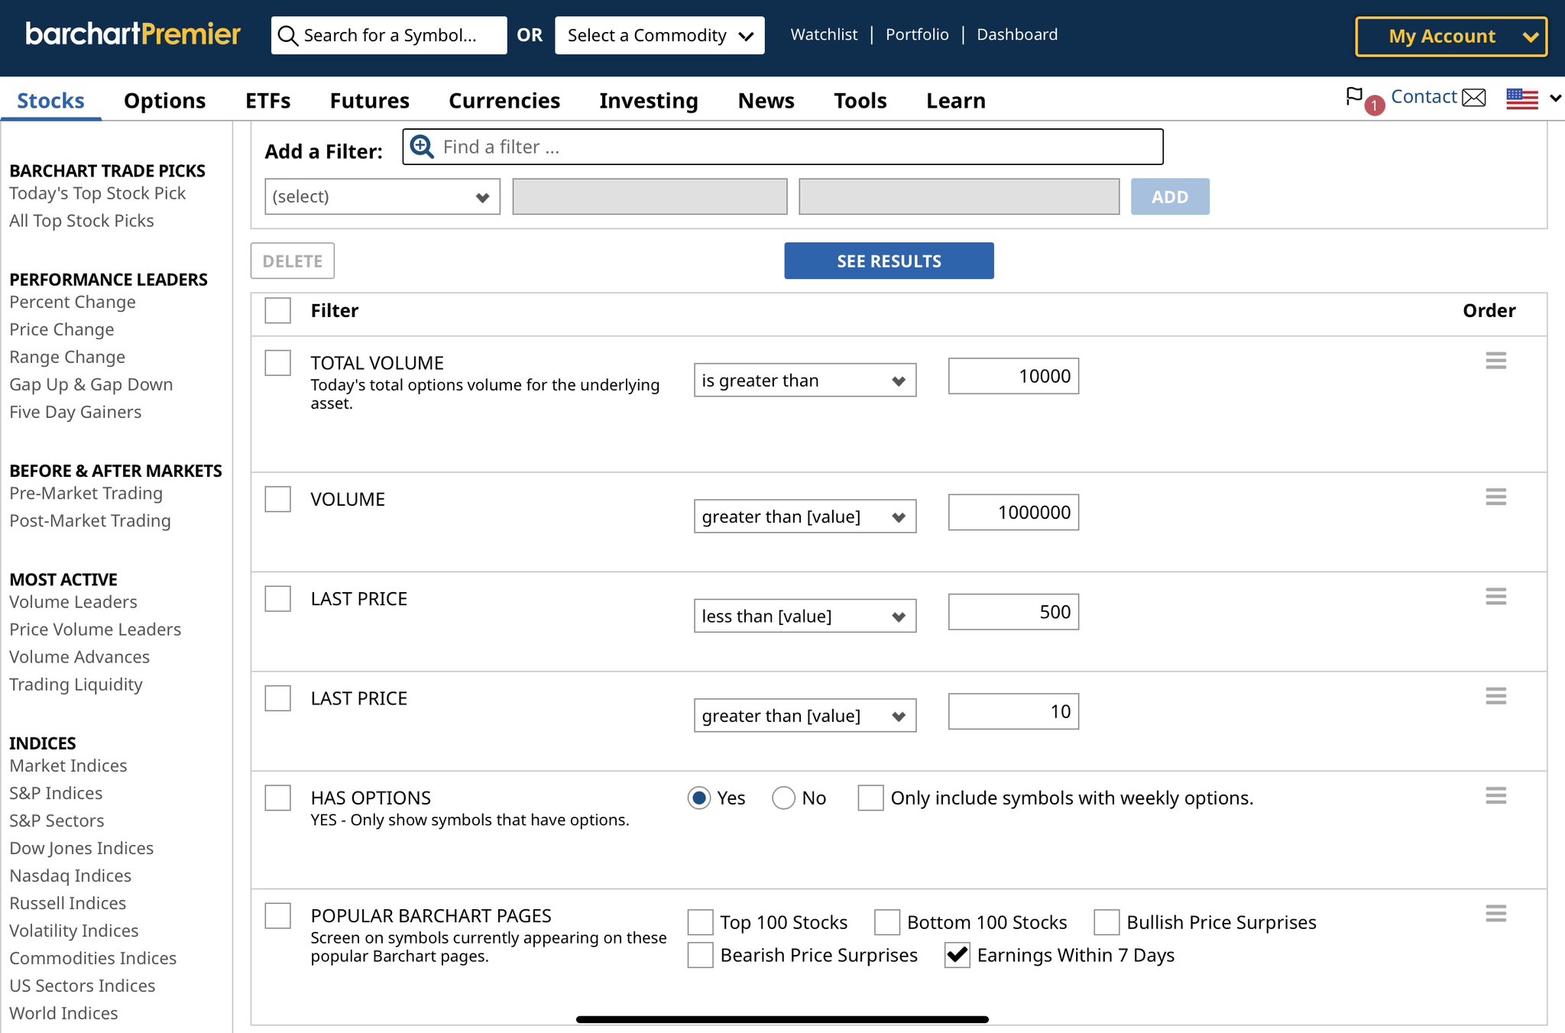This screenshot has width=1565, height=1033.
Task: Change the 'is greater than' comparison dropdown
Action: 804,380
